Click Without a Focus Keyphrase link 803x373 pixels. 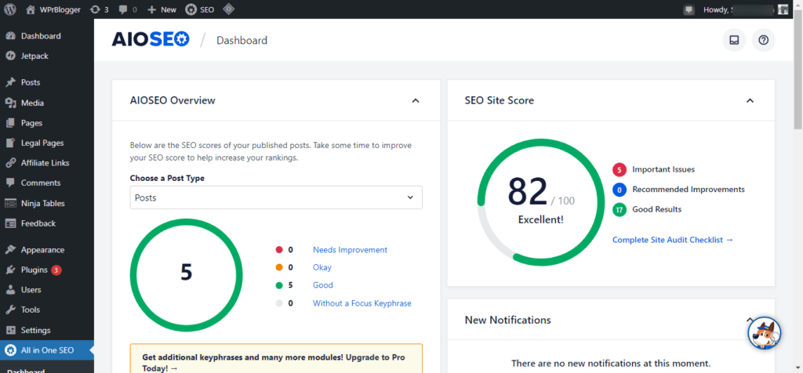[362, 303]
